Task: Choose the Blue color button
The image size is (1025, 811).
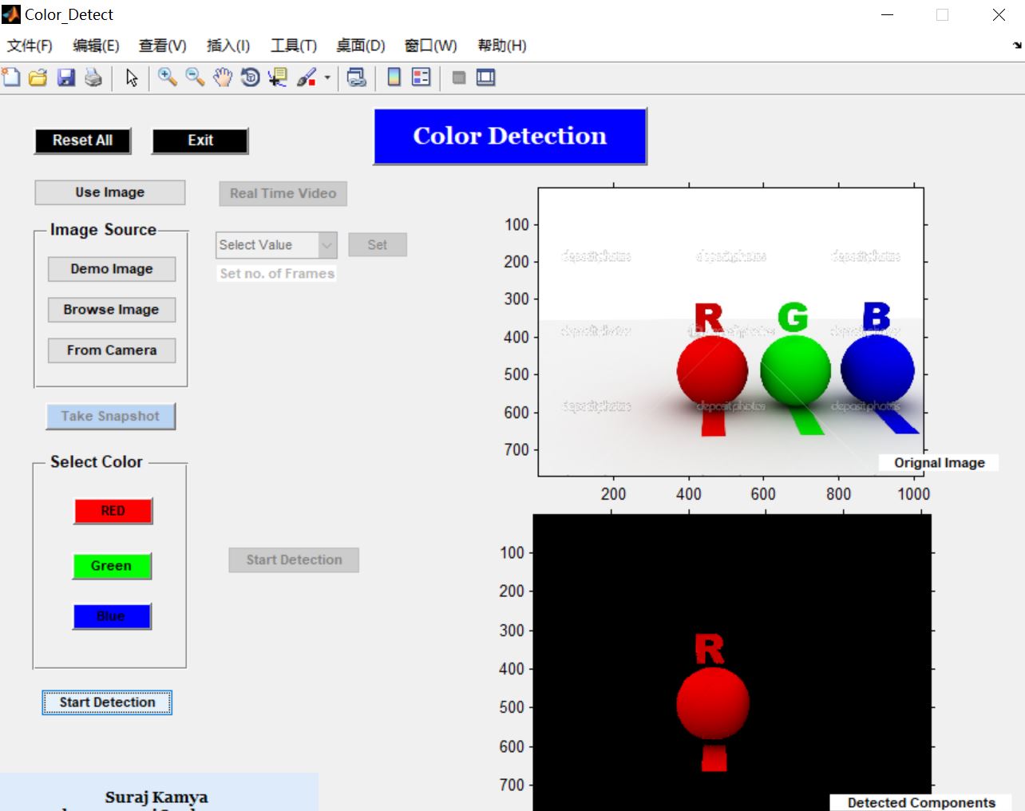Action: 112,616
